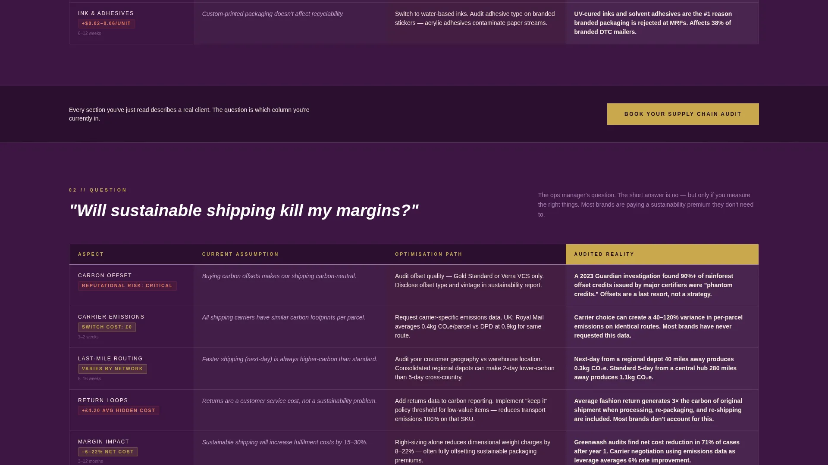Click the 'Every section you've just read' text
The image size is (828, 465).
tap(189, 114)
